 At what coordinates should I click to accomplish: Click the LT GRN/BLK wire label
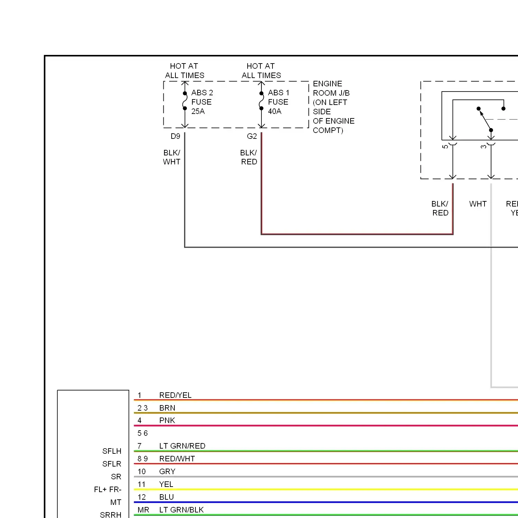(182, 510)
